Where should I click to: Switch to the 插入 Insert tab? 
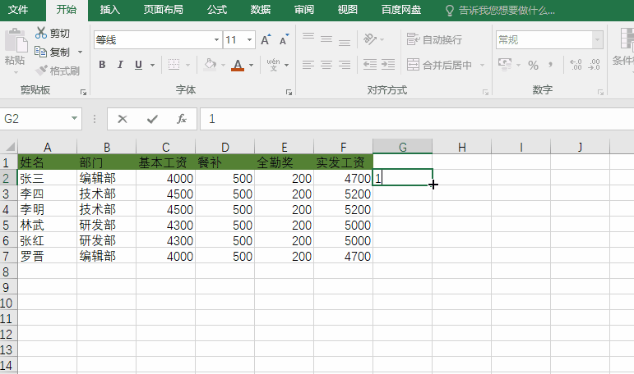point(110,10)
